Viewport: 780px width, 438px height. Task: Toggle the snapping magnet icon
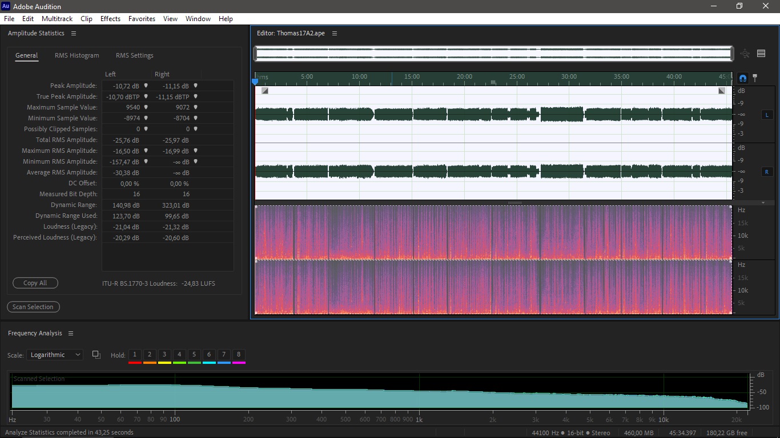(743, 78)
